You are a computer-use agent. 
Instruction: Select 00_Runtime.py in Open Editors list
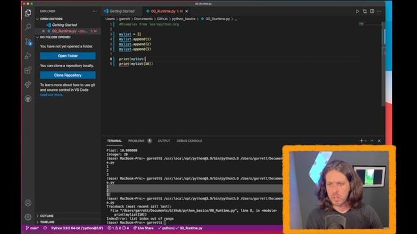69,31
